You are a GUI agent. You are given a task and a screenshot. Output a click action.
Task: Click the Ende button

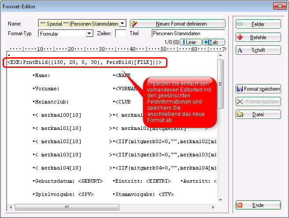pos(258,205)
